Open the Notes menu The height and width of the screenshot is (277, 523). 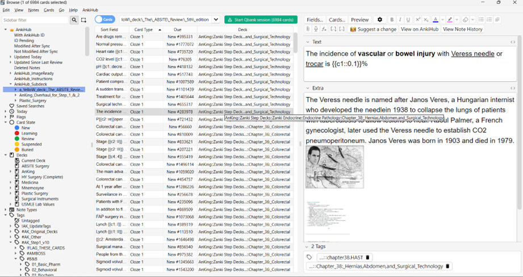tap(34, 10)
